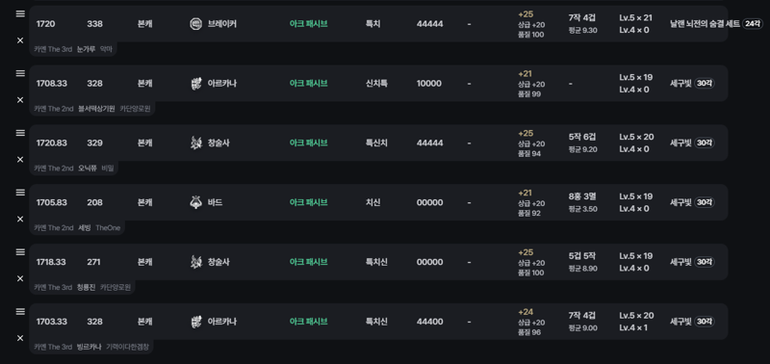Click the 빙르카나 name under the last row

pos(89,347)
